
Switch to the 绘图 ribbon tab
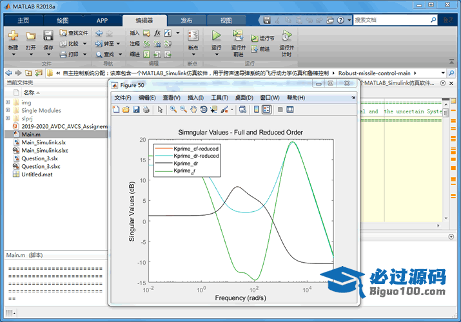63,20
